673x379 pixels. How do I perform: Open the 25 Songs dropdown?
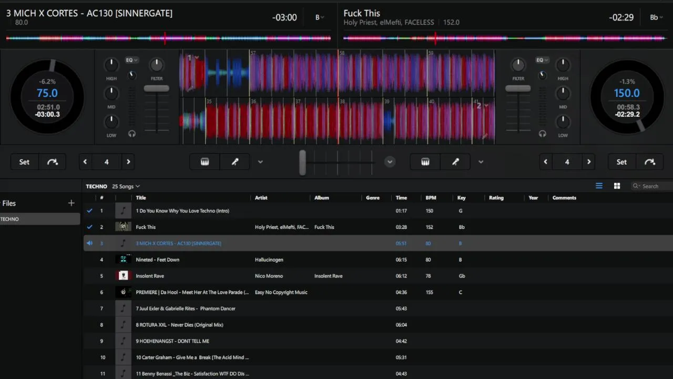pyautogui.click(x=126, y=186)
